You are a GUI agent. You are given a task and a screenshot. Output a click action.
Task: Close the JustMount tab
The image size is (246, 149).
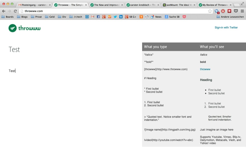[194, 5]
